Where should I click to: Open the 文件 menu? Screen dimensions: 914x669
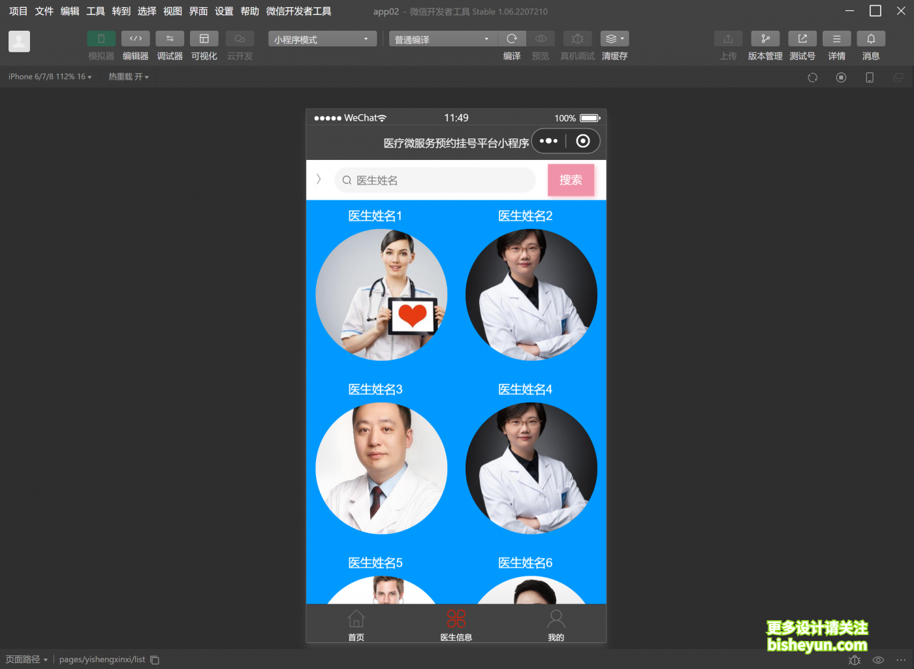(44, 11)
